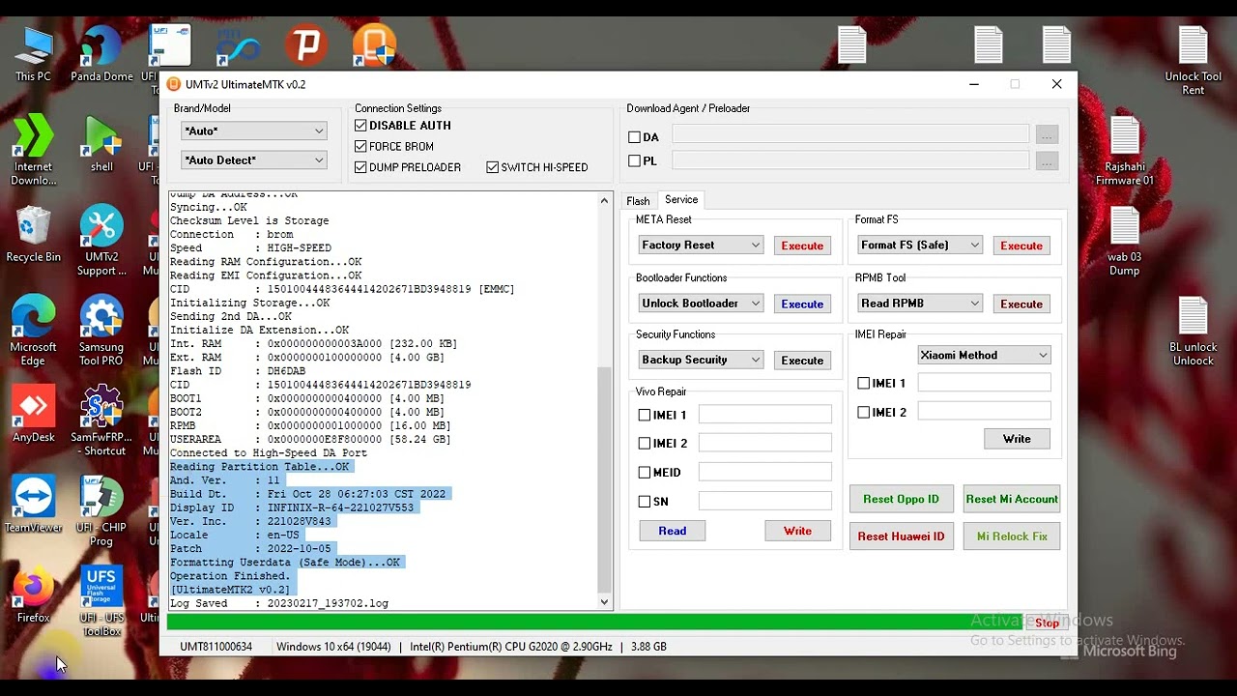Open the UMTv2 Support desktop icon
The width and height of the screenshot is (1237, 696).
101,240
